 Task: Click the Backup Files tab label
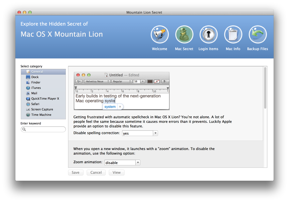coord(257,49)
